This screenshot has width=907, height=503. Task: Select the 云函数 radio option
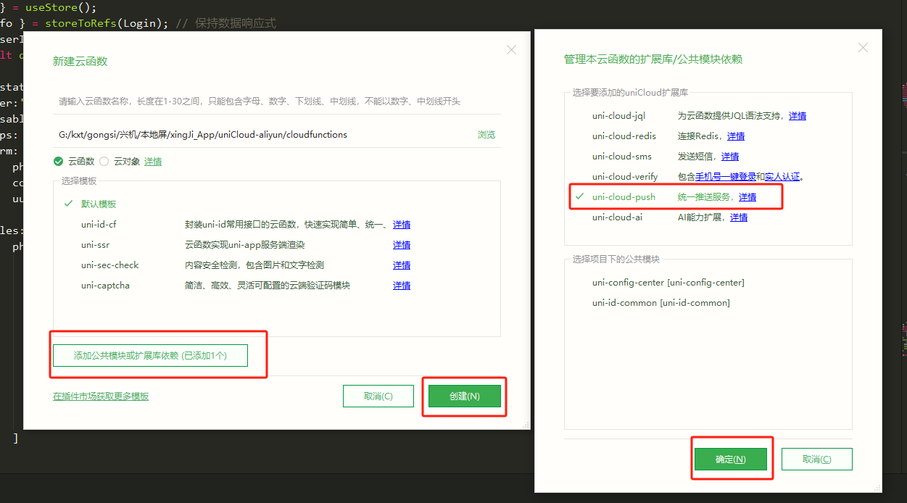74,162
